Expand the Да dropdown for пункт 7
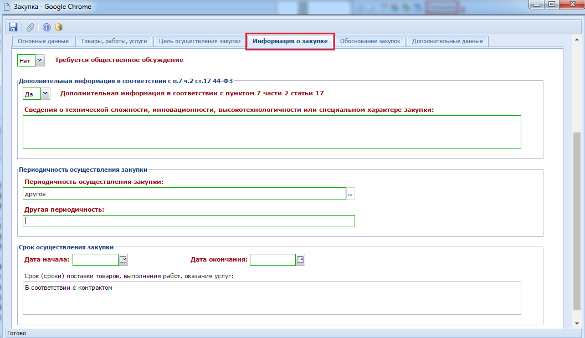 [x=45, y=94]
